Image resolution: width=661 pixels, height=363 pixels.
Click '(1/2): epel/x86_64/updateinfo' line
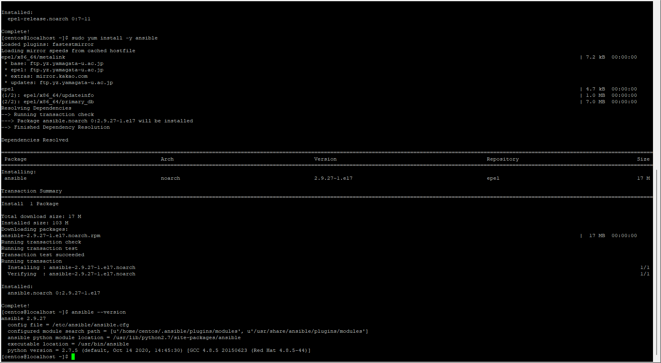point(48,95)
